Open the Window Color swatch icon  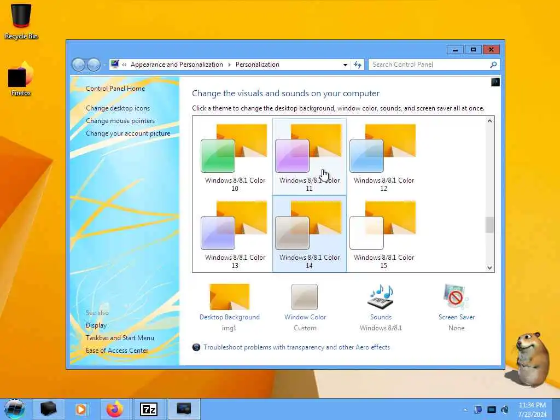(x=305, y=297)
